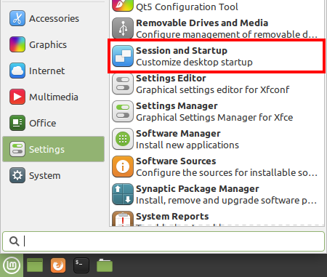Click the System gear icon
Image resolution: width=327 pixels, height=277 pixels.
pos(17,175)
